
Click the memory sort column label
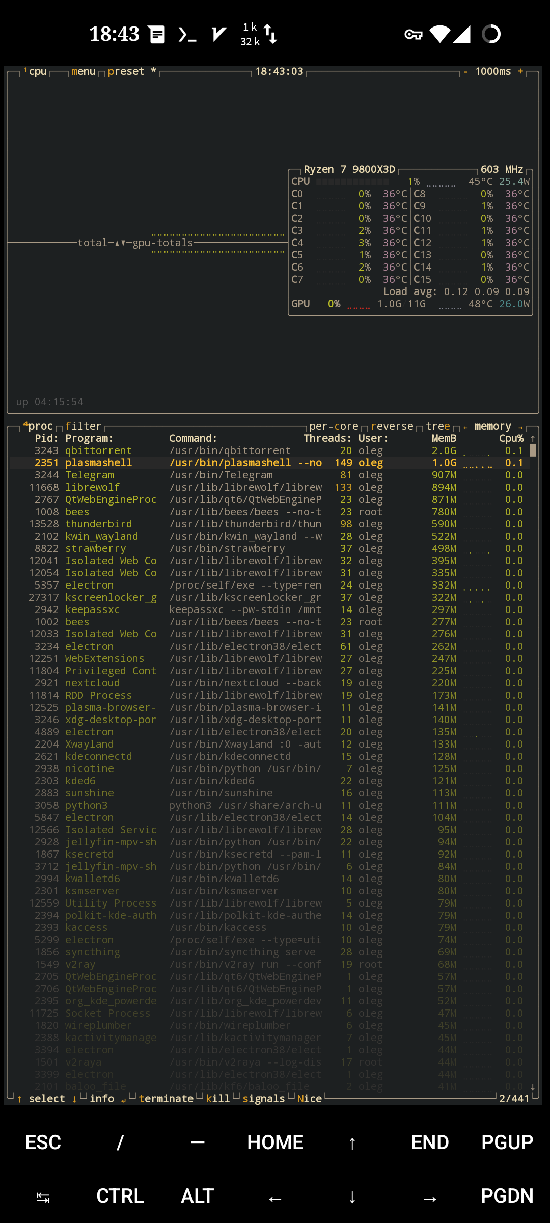pos(493,426)
